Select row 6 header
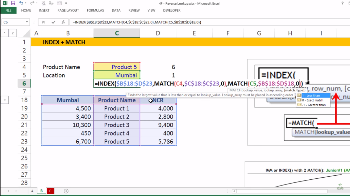 24,83
